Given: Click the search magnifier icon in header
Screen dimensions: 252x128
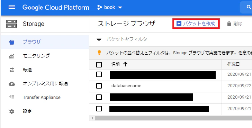Looking at the screenshot, I should click(x=249, y=7).
